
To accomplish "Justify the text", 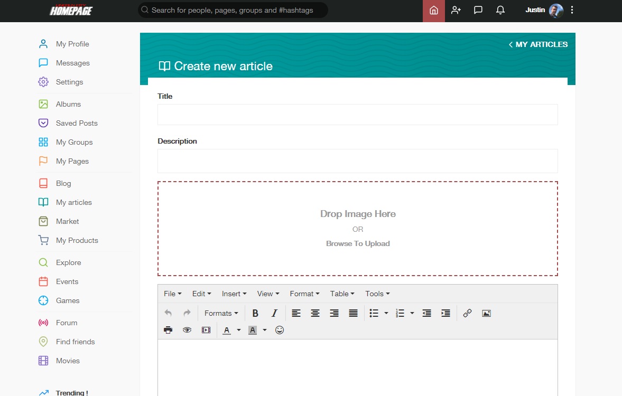I will (353, 313).
